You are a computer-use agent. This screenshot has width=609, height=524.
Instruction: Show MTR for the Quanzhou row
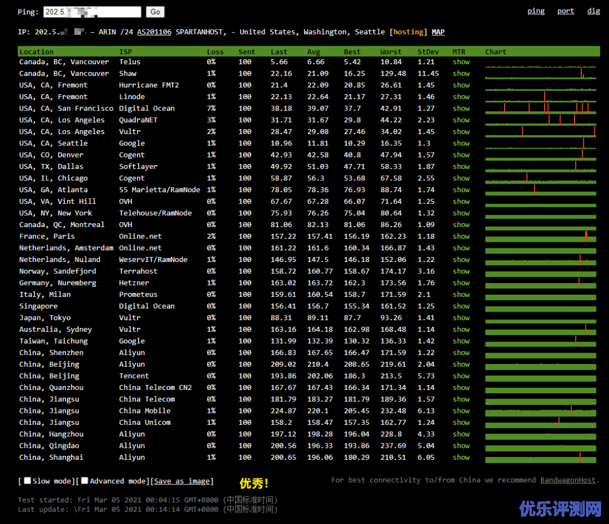[x=461, y=388]
